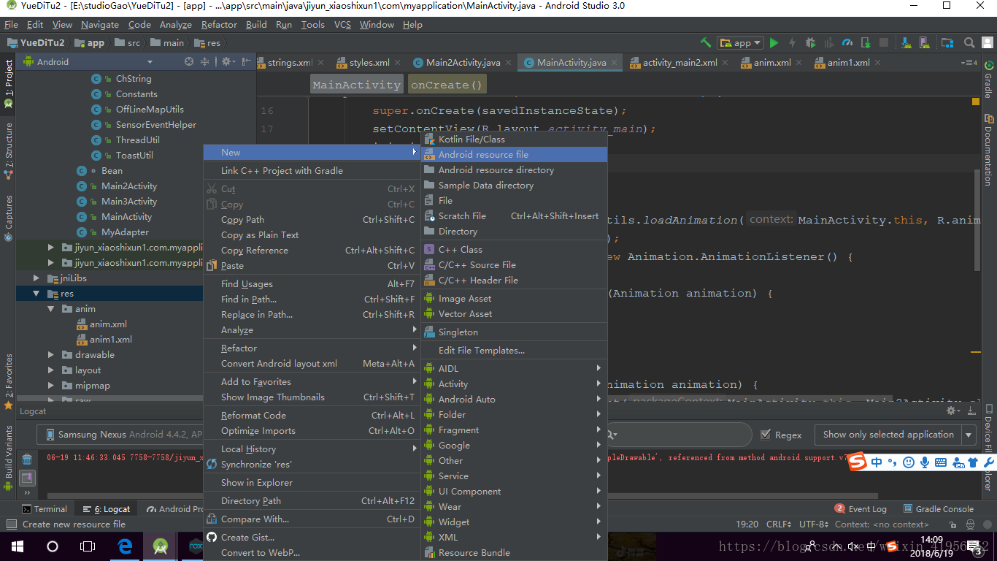Open the Gradle Console panel
The height and width of the screenshot is (561, 997).
pos(939,509)
